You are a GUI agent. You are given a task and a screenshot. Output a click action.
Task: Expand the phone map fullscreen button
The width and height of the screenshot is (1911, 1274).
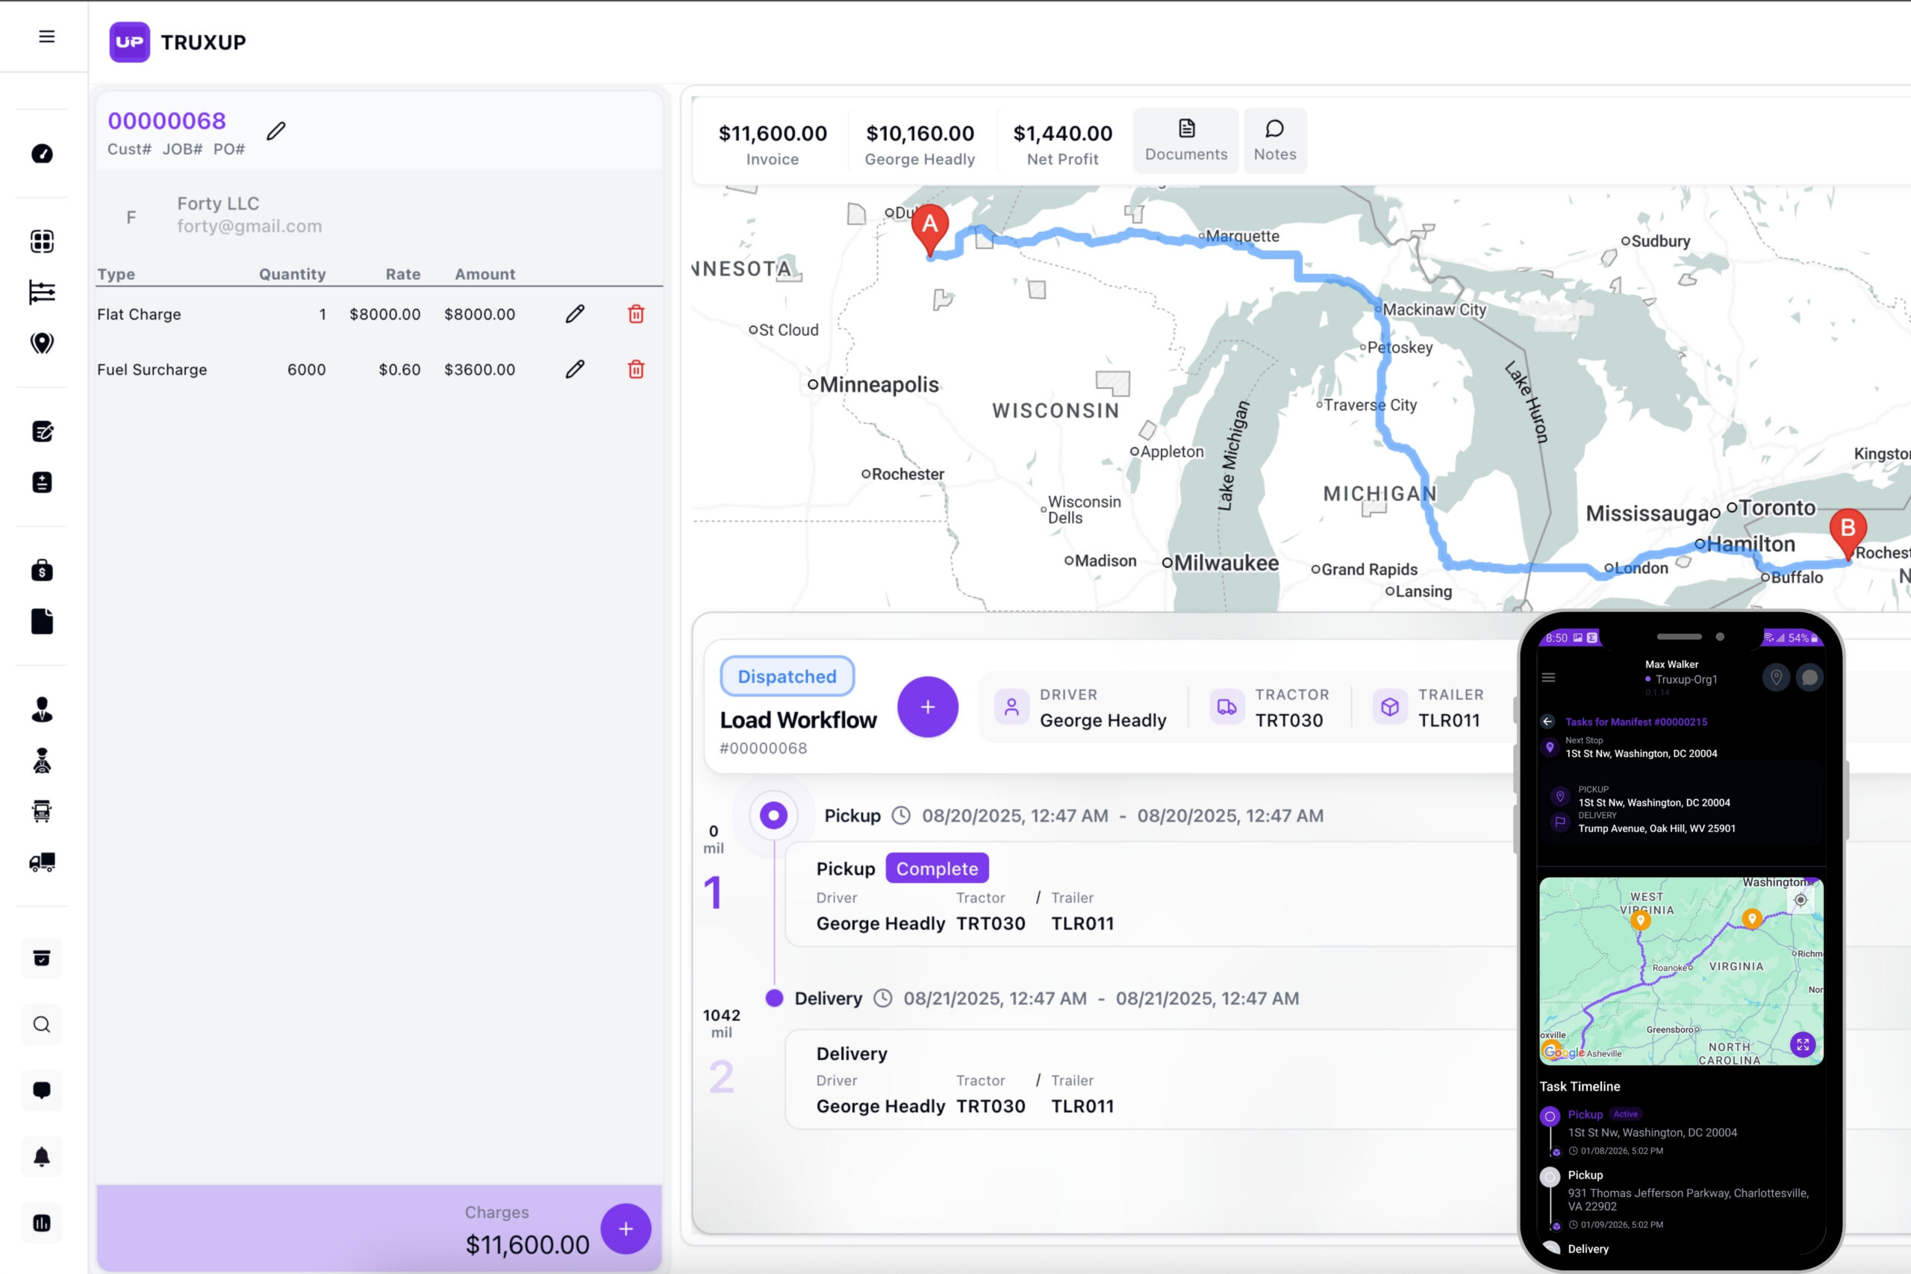(1802, 1045)
